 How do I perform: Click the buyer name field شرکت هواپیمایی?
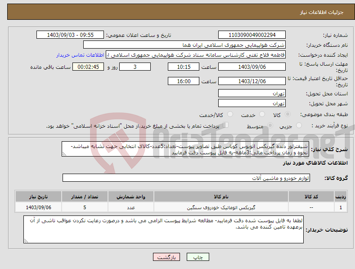[x=184, y=45]
